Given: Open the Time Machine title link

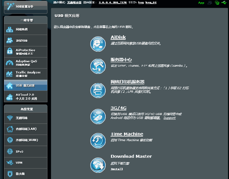Looking at the screenshot, I should [127, 134].
